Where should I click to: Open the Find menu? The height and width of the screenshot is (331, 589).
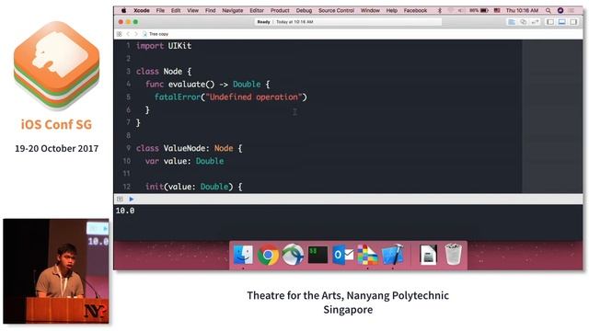point(211,10)
